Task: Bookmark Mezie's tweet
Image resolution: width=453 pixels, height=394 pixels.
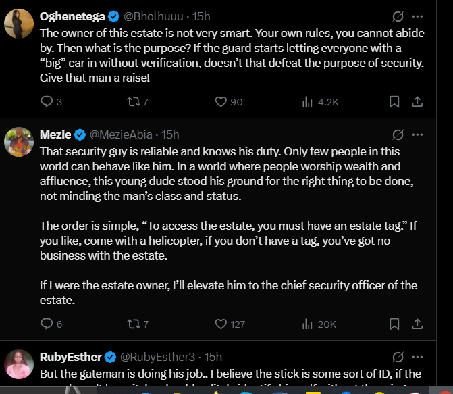Action: 394,324
